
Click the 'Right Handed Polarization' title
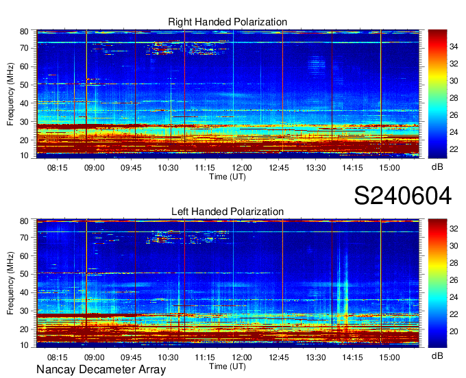tap(228, 22)
